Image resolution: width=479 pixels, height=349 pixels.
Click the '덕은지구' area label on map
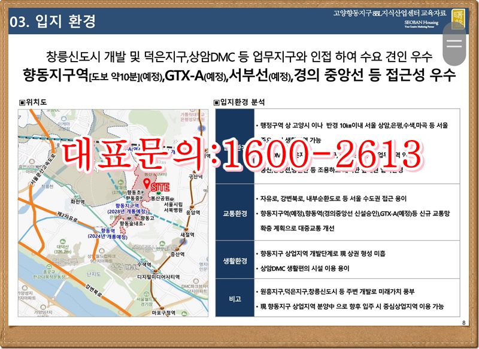coord(65,262)
